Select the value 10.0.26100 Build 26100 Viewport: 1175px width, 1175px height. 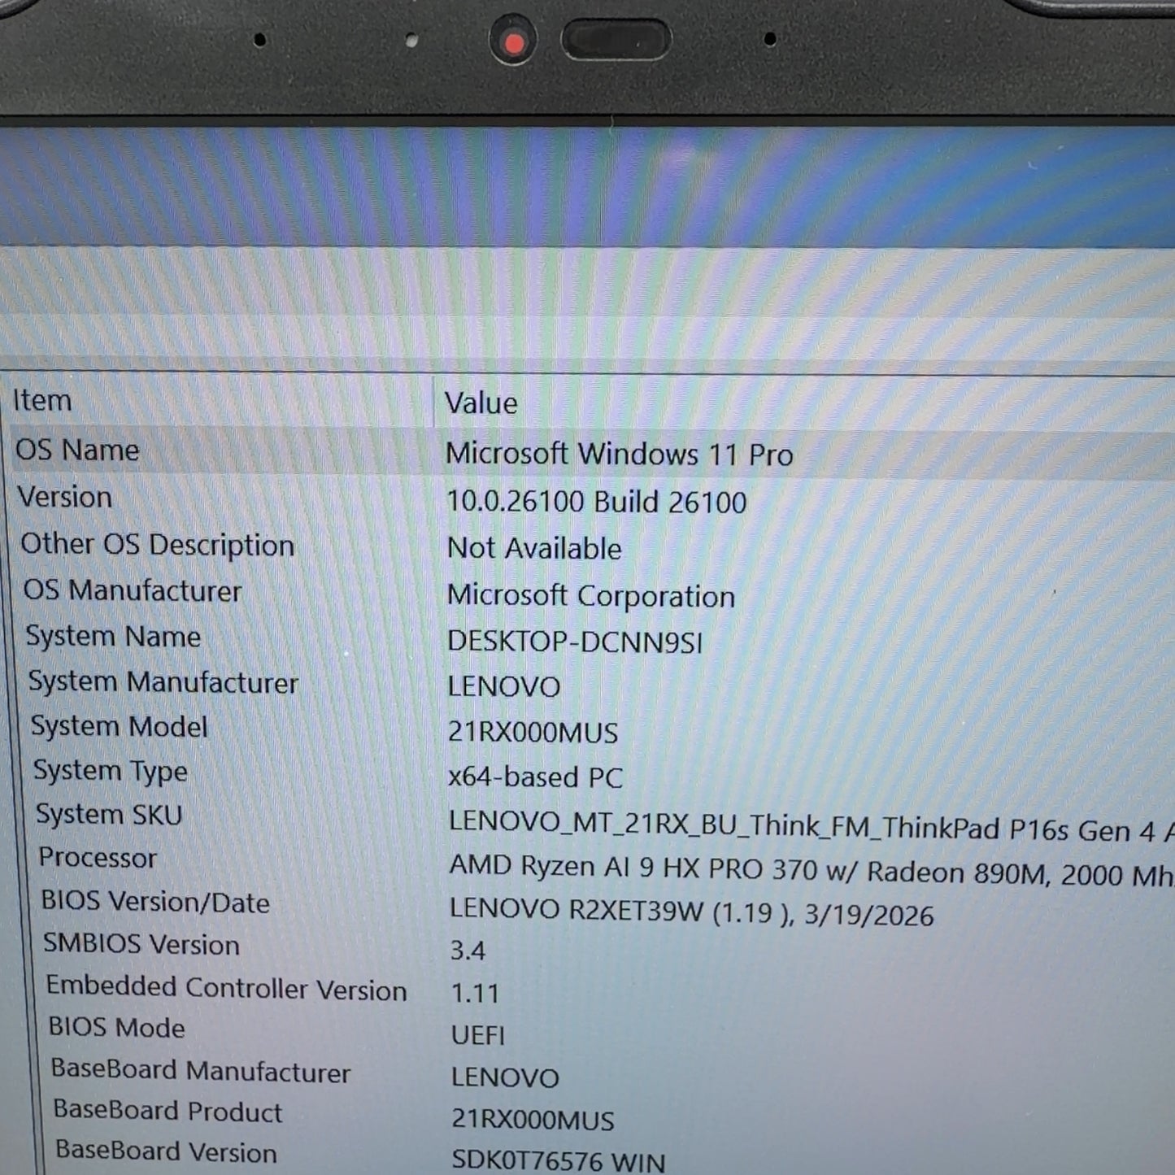tap(596, 502)
